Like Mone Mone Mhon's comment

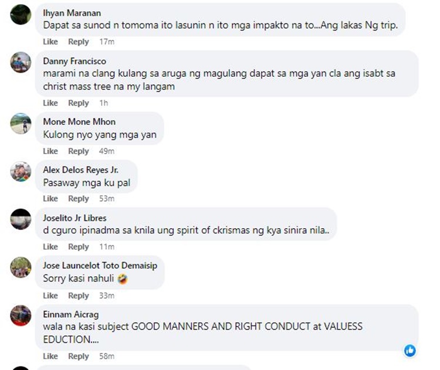50,151
